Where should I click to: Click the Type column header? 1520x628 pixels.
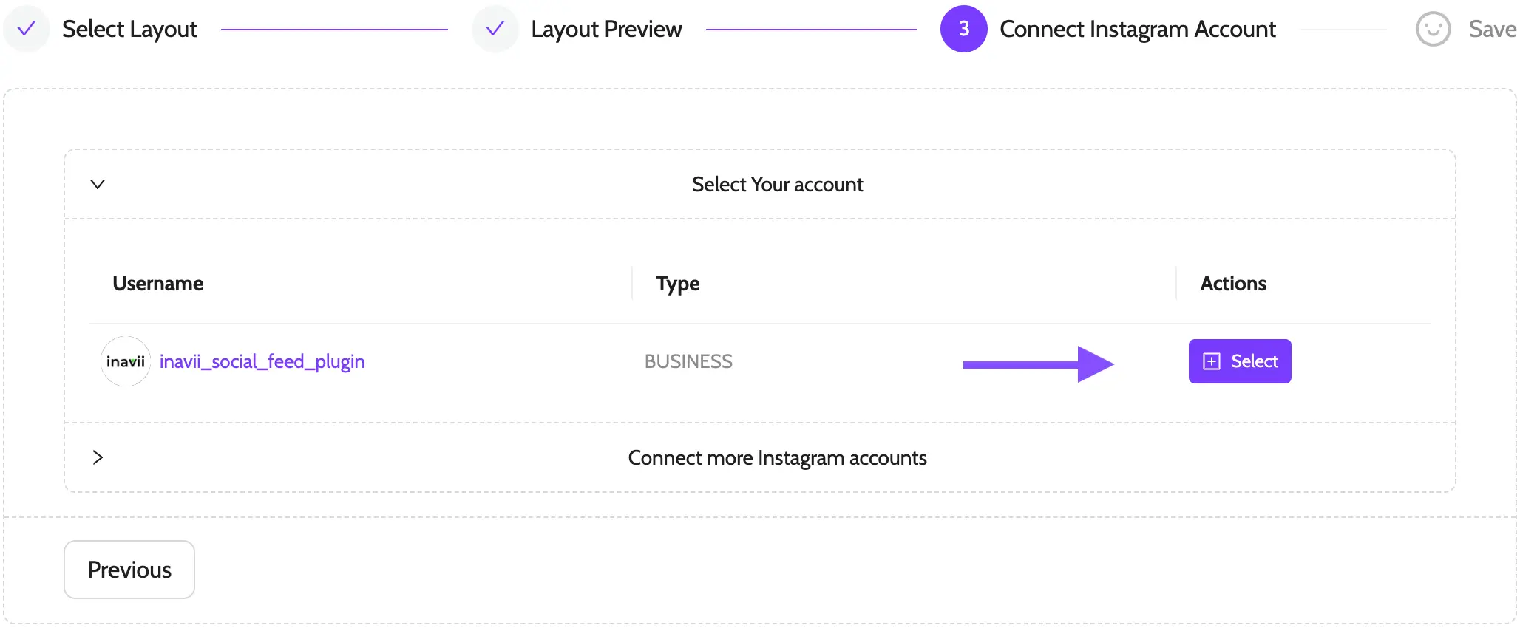pyautogui.click(x=677, y=283)
